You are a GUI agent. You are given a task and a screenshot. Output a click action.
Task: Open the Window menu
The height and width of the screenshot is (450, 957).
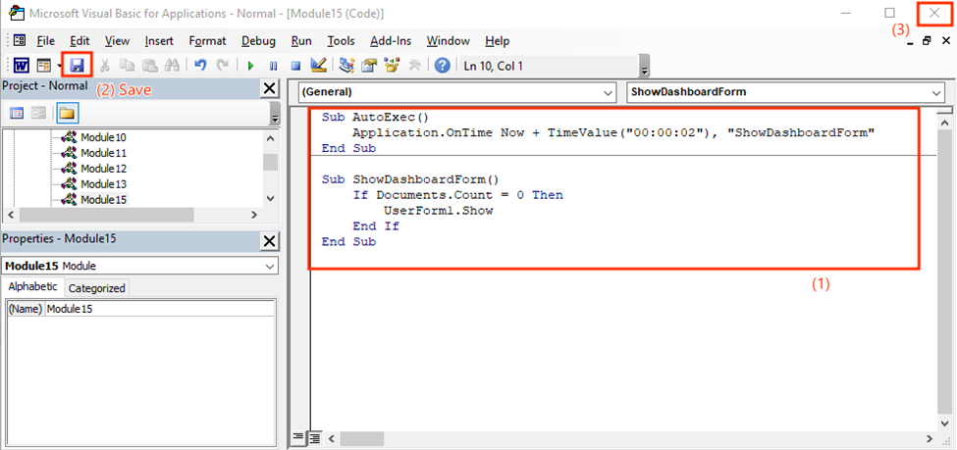click(448, 41)
